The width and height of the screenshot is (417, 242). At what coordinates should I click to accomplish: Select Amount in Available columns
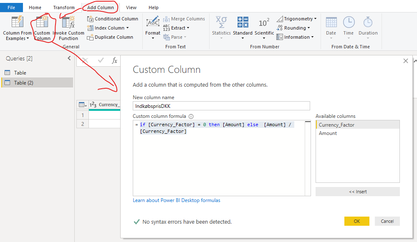tap(358, 133)
